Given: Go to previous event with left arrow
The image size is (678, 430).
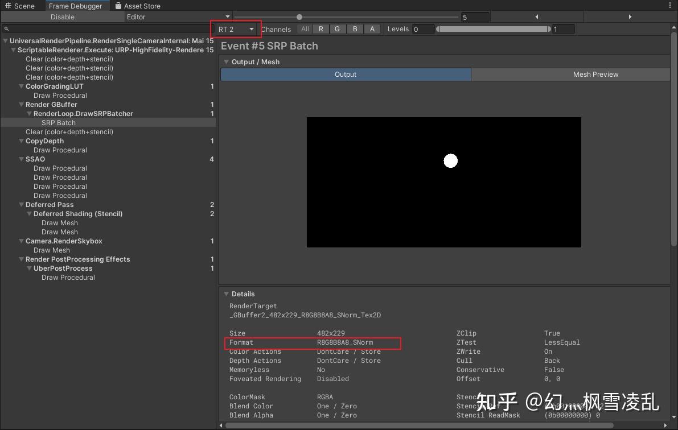Looking at the screenshot, I should pos(537,17).
